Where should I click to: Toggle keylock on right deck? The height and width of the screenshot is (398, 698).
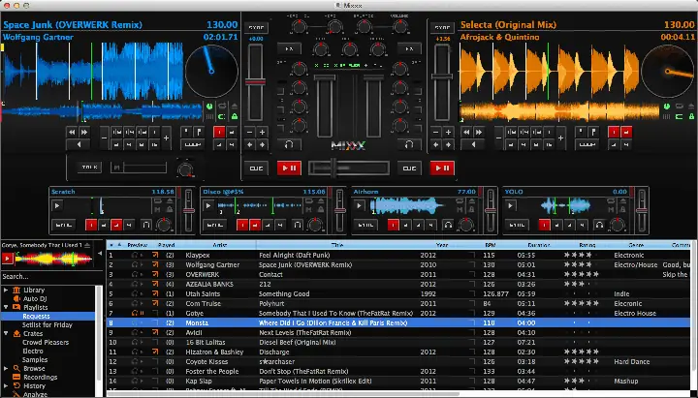[691, 116]
